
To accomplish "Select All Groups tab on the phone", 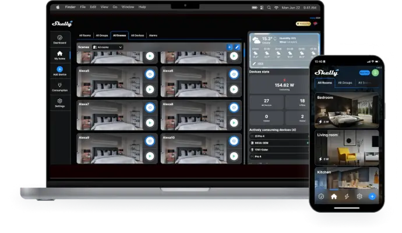I will tap(345, 83).
